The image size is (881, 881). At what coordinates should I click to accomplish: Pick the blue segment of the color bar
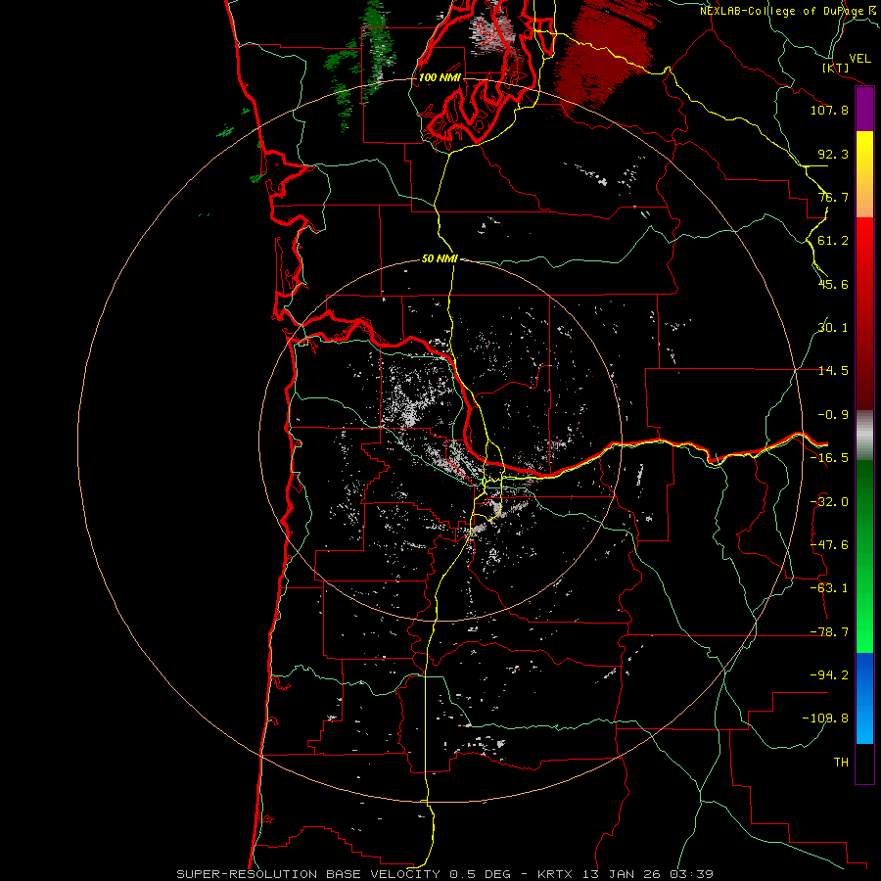click(x=864, y=698)
